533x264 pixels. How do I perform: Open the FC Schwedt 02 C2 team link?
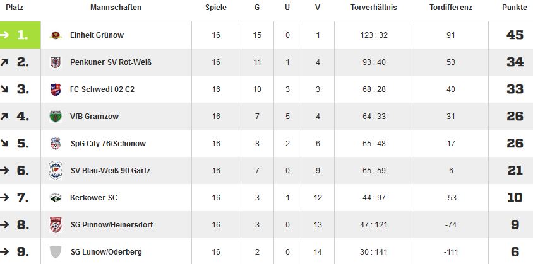click(x=102, y=89)
